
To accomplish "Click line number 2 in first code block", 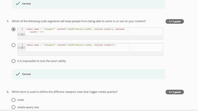I will [x=22, y=35].
